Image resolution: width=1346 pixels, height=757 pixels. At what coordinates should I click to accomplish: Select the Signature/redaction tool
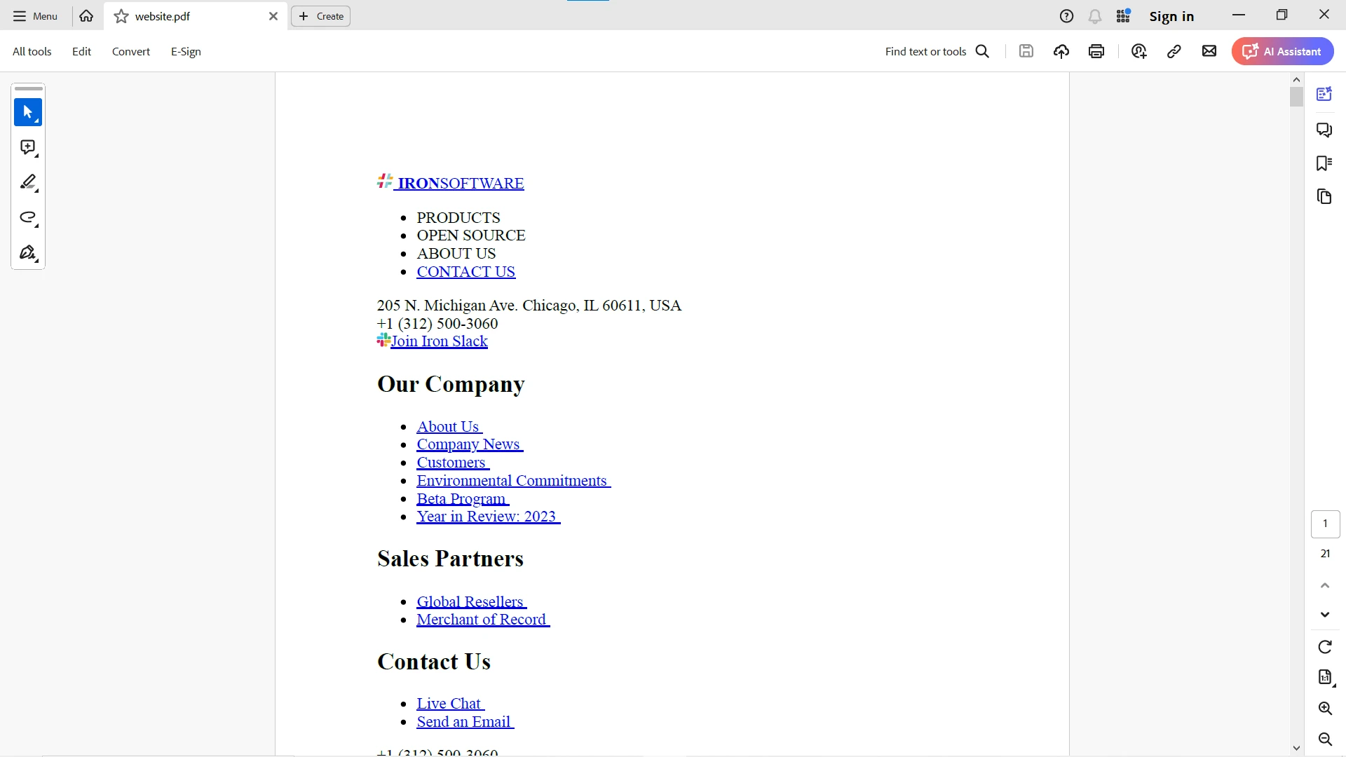29,252
